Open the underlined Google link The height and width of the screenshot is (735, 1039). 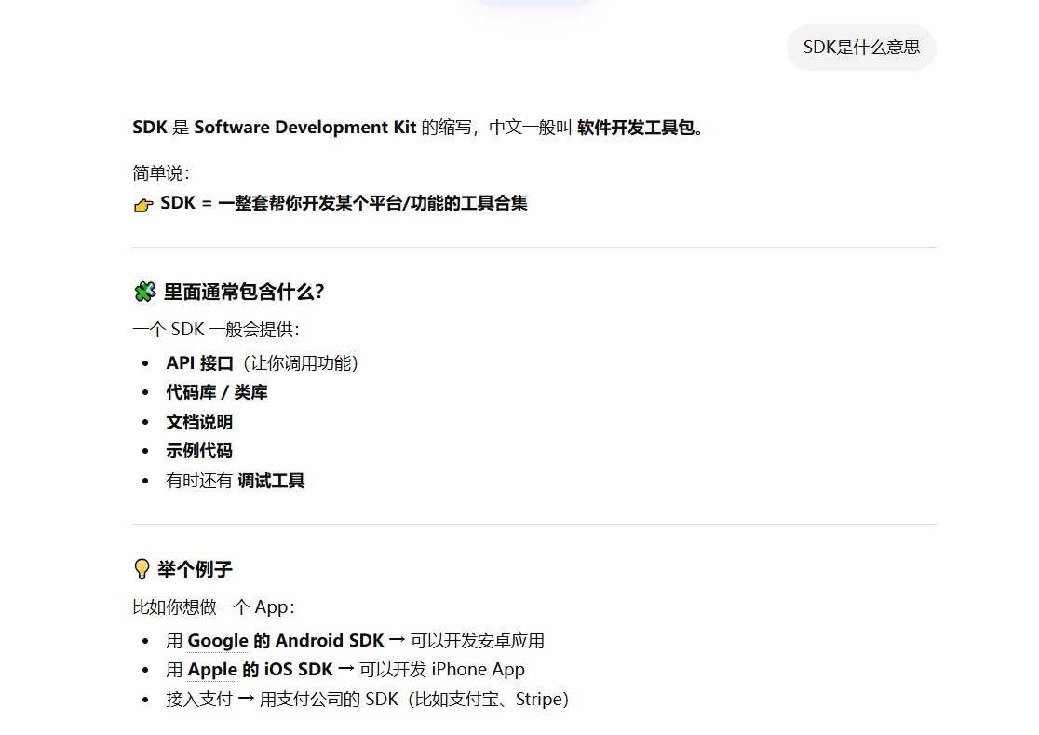[217, 641]
